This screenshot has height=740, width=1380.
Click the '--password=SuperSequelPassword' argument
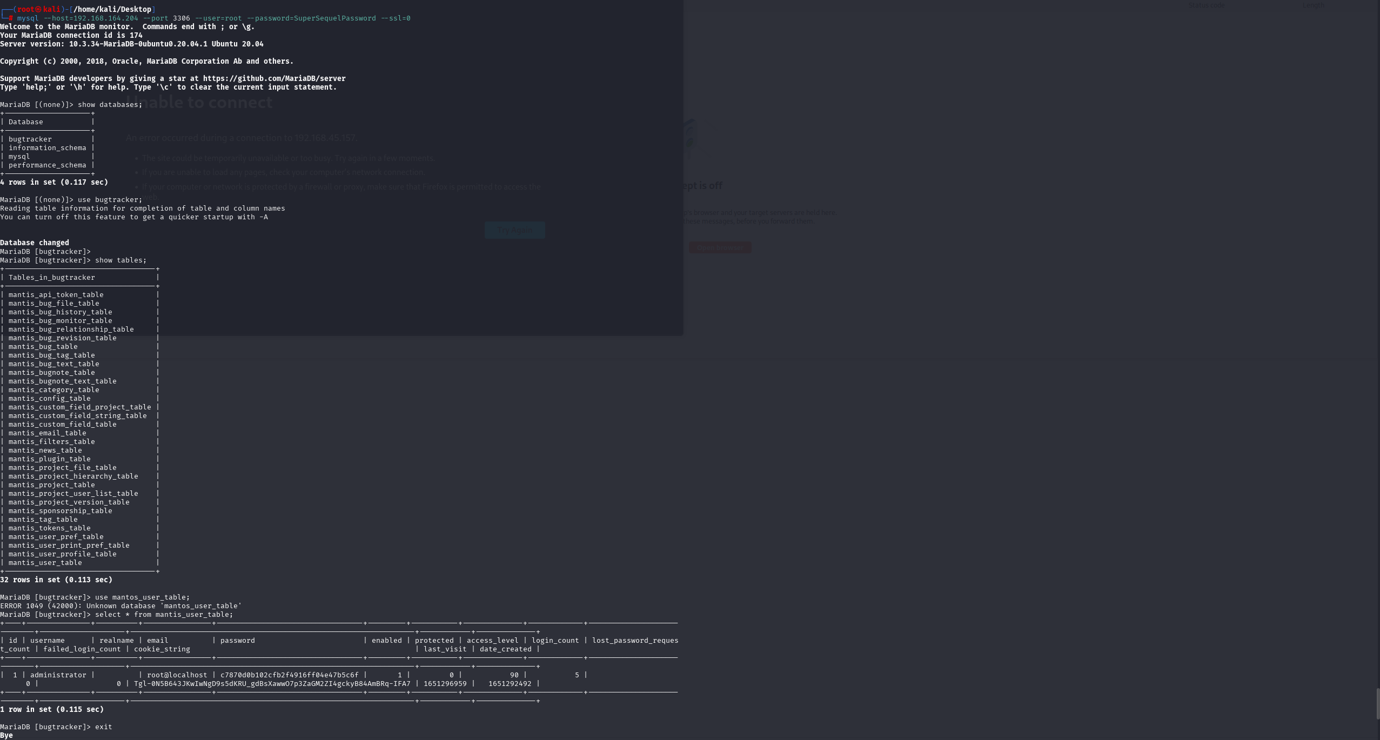click(x=311, y=18)
